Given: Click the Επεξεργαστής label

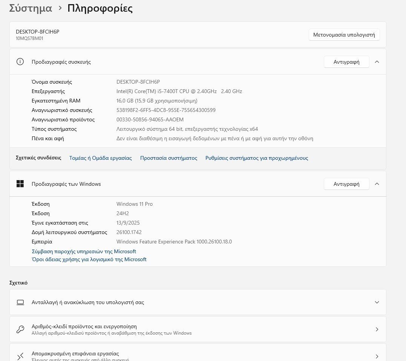Looking at the screenshot, I should click(48, 91).
